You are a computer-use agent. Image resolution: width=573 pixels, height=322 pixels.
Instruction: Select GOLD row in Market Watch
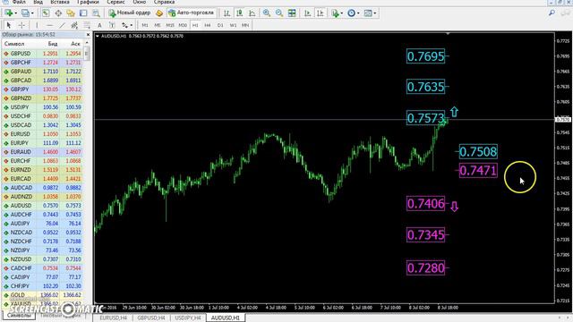[x=43, y=295]
